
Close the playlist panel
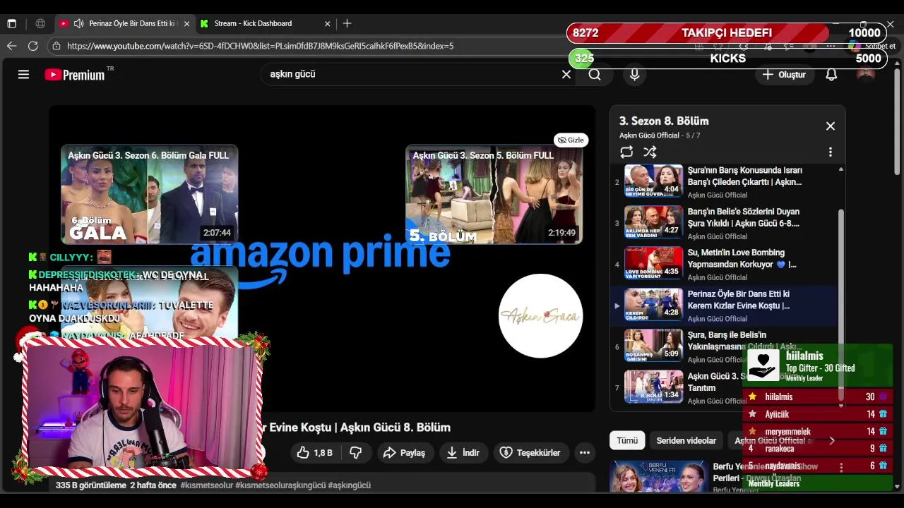tap(831, 126)
